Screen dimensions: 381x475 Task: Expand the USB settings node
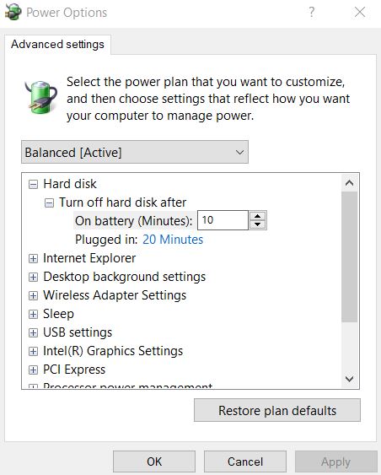pos(33,332)
